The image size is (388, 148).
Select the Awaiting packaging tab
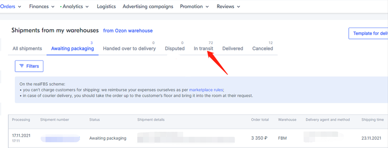pyautogui.click(x=72, y=48)
